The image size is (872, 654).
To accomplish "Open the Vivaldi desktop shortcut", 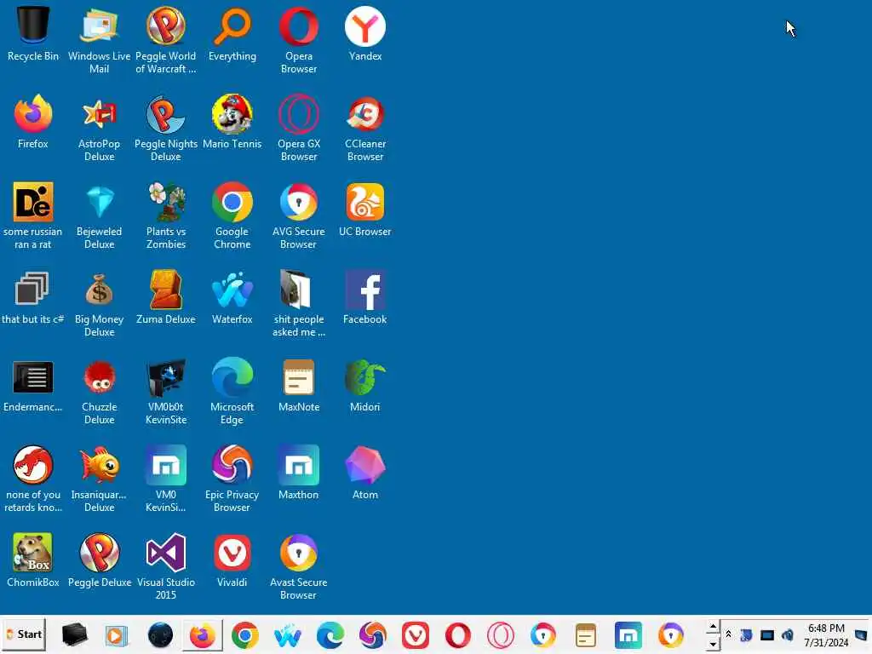I will 232,560.
